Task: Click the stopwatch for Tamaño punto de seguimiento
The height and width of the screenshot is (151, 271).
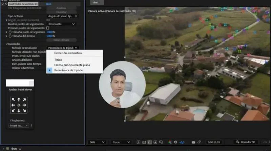Action: 10,32
